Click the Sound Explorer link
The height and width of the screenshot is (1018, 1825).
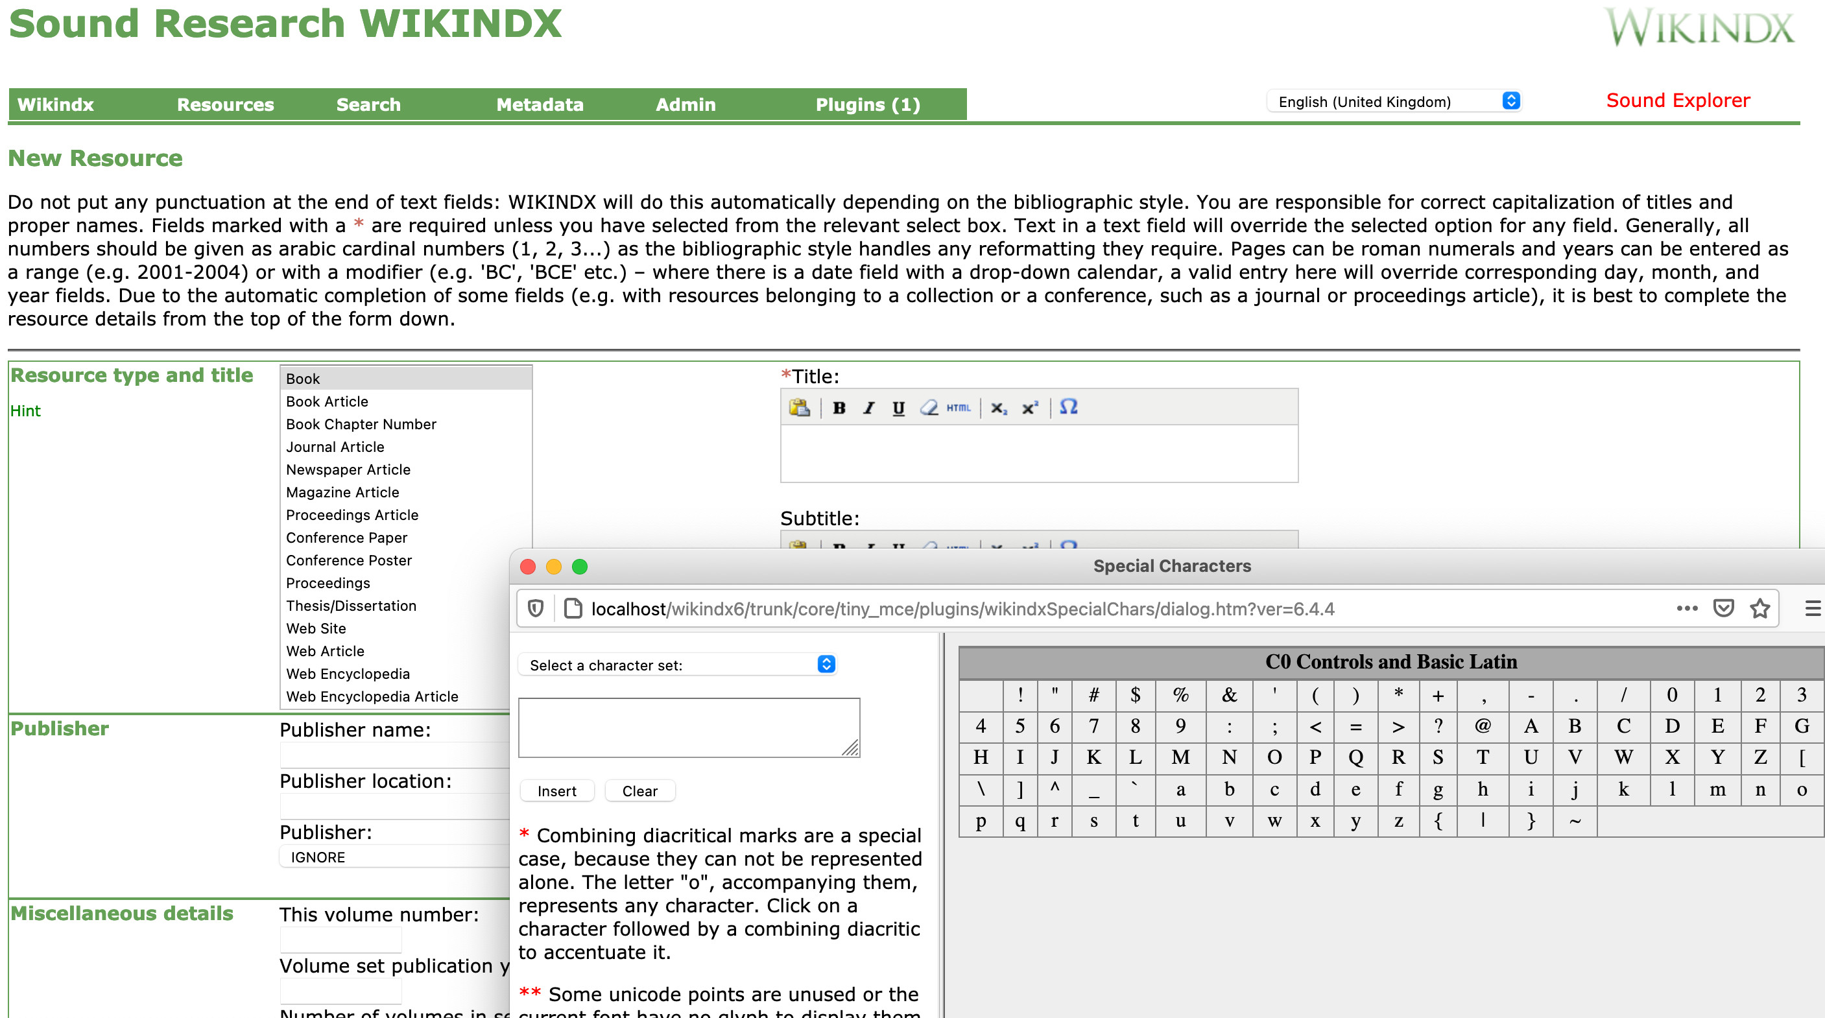(1678, 101)
